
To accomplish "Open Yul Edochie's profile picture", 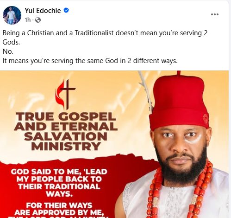I will pyautogui.click(x=12, y=15).
